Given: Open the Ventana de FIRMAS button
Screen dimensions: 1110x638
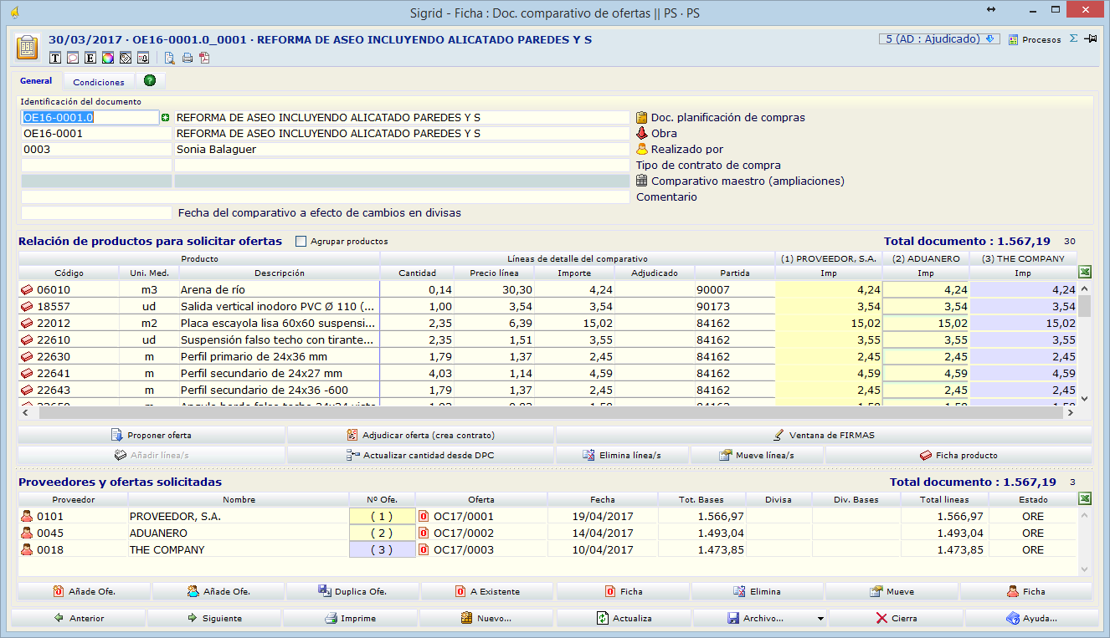Looking at the screenshot, I should [x=824, y=435].
